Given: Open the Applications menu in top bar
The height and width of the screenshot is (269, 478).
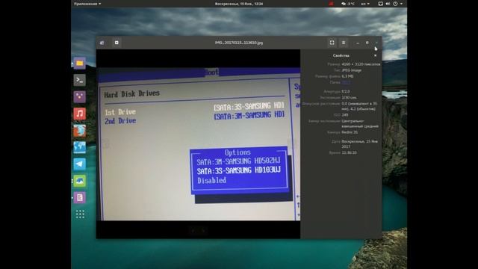Looking at the screenshot, I should (x=87, y=4).
